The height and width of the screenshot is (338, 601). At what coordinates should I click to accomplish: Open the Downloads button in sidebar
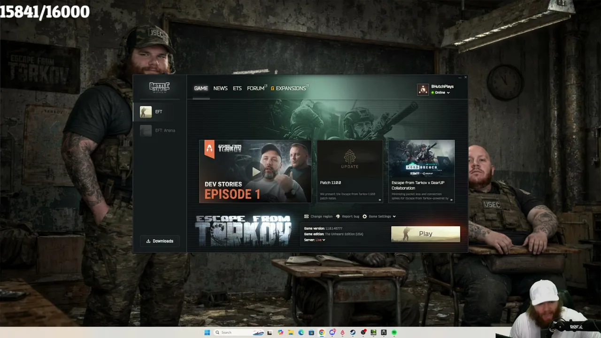tap(160, 241)
